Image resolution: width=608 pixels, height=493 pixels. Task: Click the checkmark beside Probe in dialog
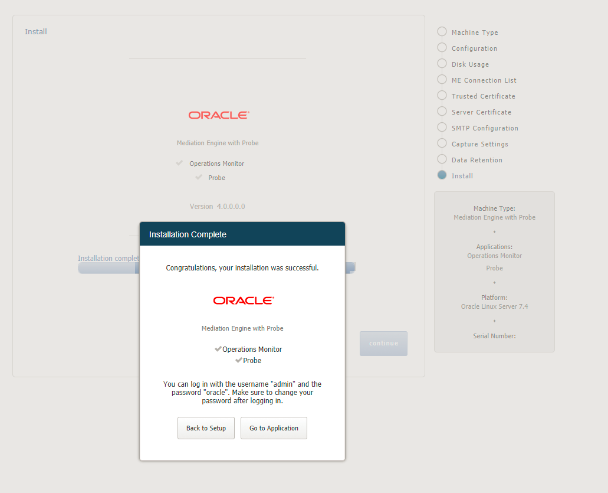click(239, 360)
